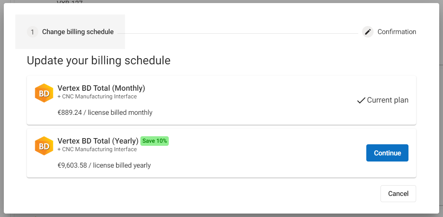Click the Vertex BD Total (Monthly) title
The height and width of the screenshot is (217, 443).
coord(101,88)
